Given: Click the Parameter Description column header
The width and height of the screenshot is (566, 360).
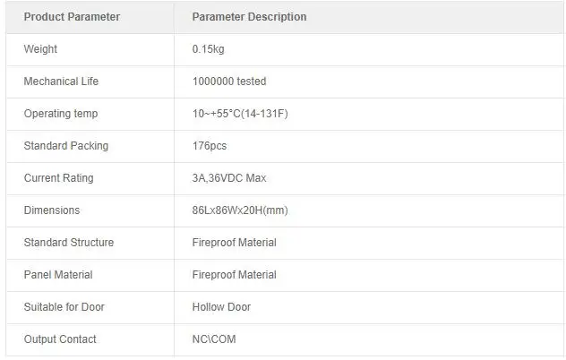Looking at the screenshot, I should click(249, 17).
